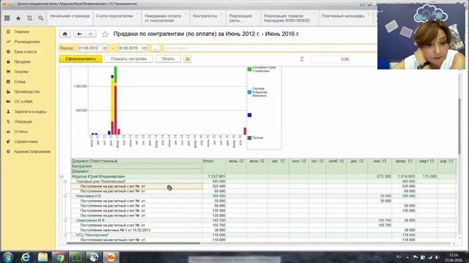Open the Favorites star in top panel
469x263 pixels.
[x=18, y=18]
